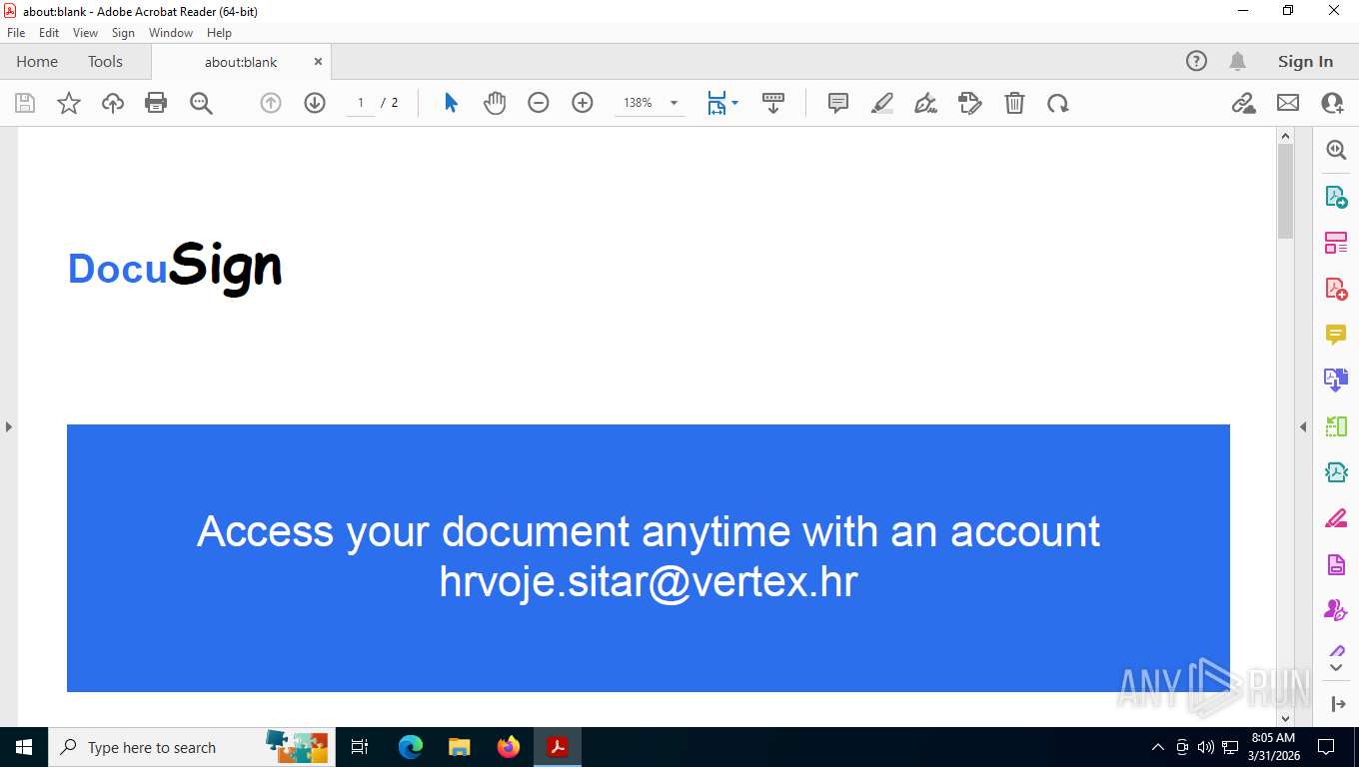
Task: Launch Firefox from taskbar
Action: [509, 747]
